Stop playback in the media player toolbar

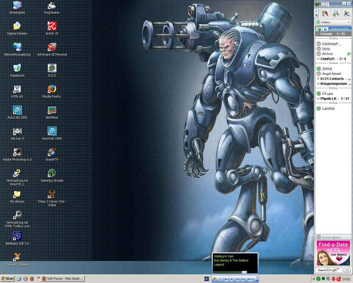coord(232,279)
